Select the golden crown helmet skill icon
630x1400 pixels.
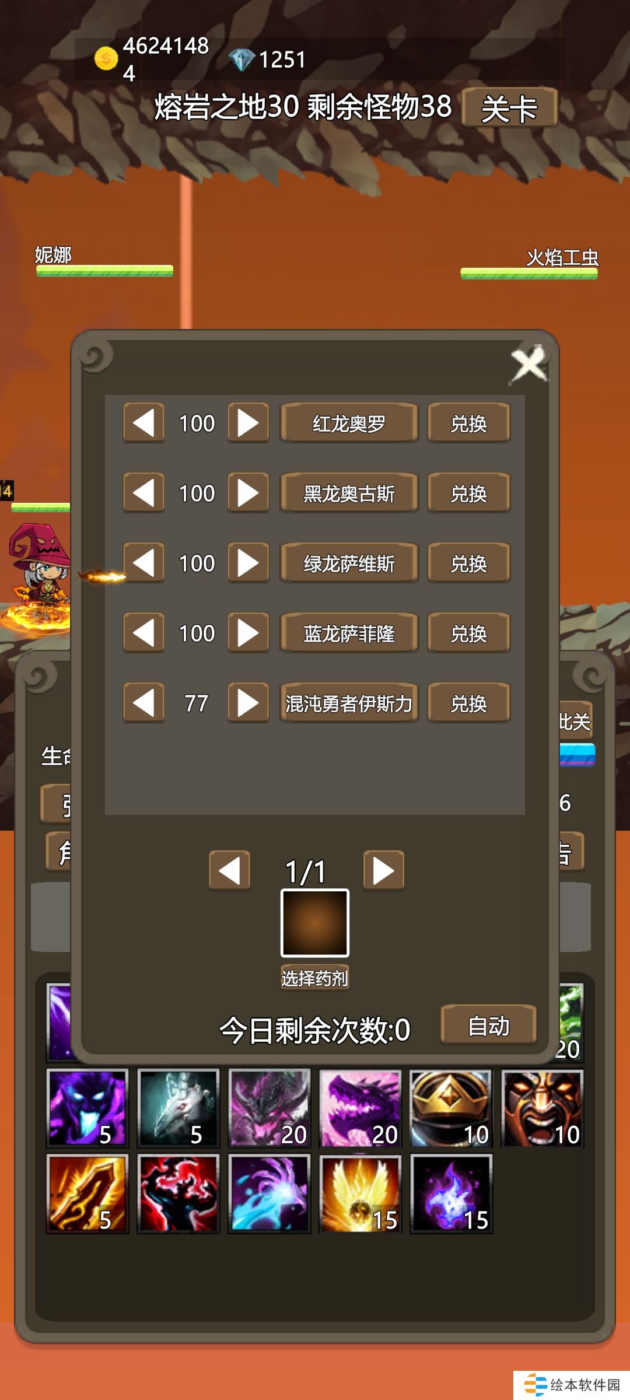pos(452,1108)
